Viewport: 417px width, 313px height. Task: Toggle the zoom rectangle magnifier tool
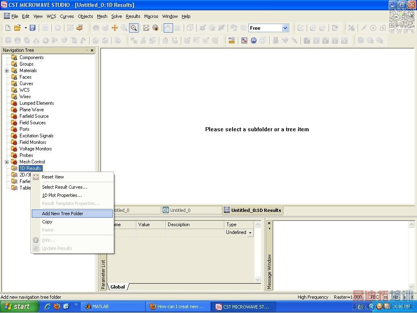[134, 28]
